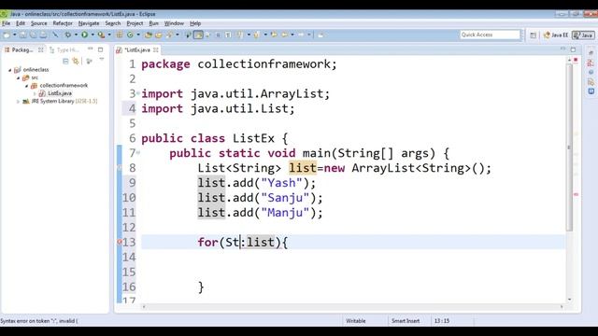Click the Save toolbar icon

(x=22, y=35)
